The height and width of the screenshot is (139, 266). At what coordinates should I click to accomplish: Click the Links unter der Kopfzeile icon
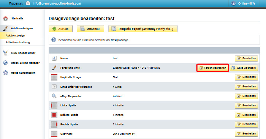coord(54,87)
